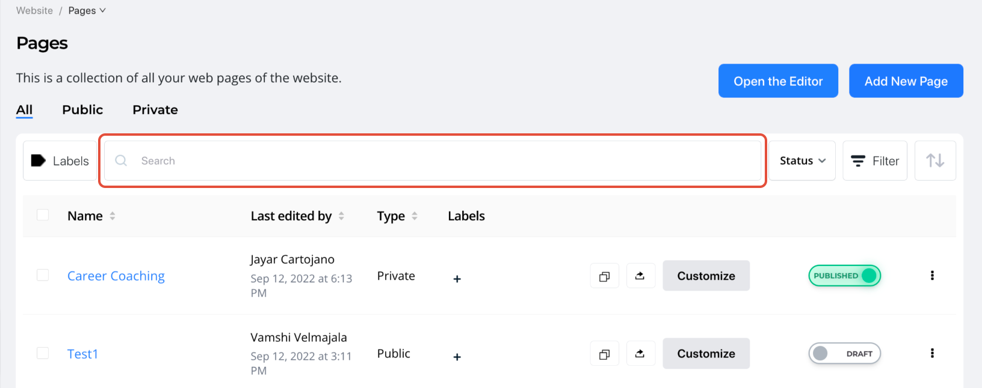982x388 pixels.
Task: Sort by the Last edited by column
Action: point(341,216)
